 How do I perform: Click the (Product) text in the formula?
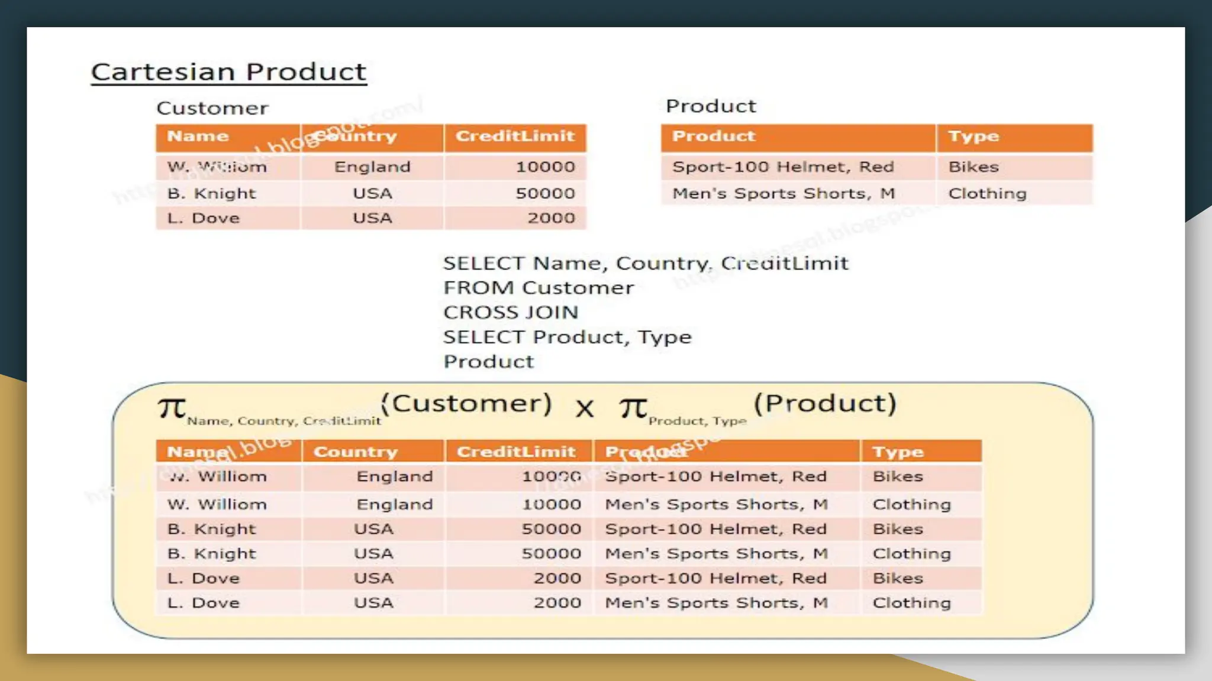pos(825,403)
